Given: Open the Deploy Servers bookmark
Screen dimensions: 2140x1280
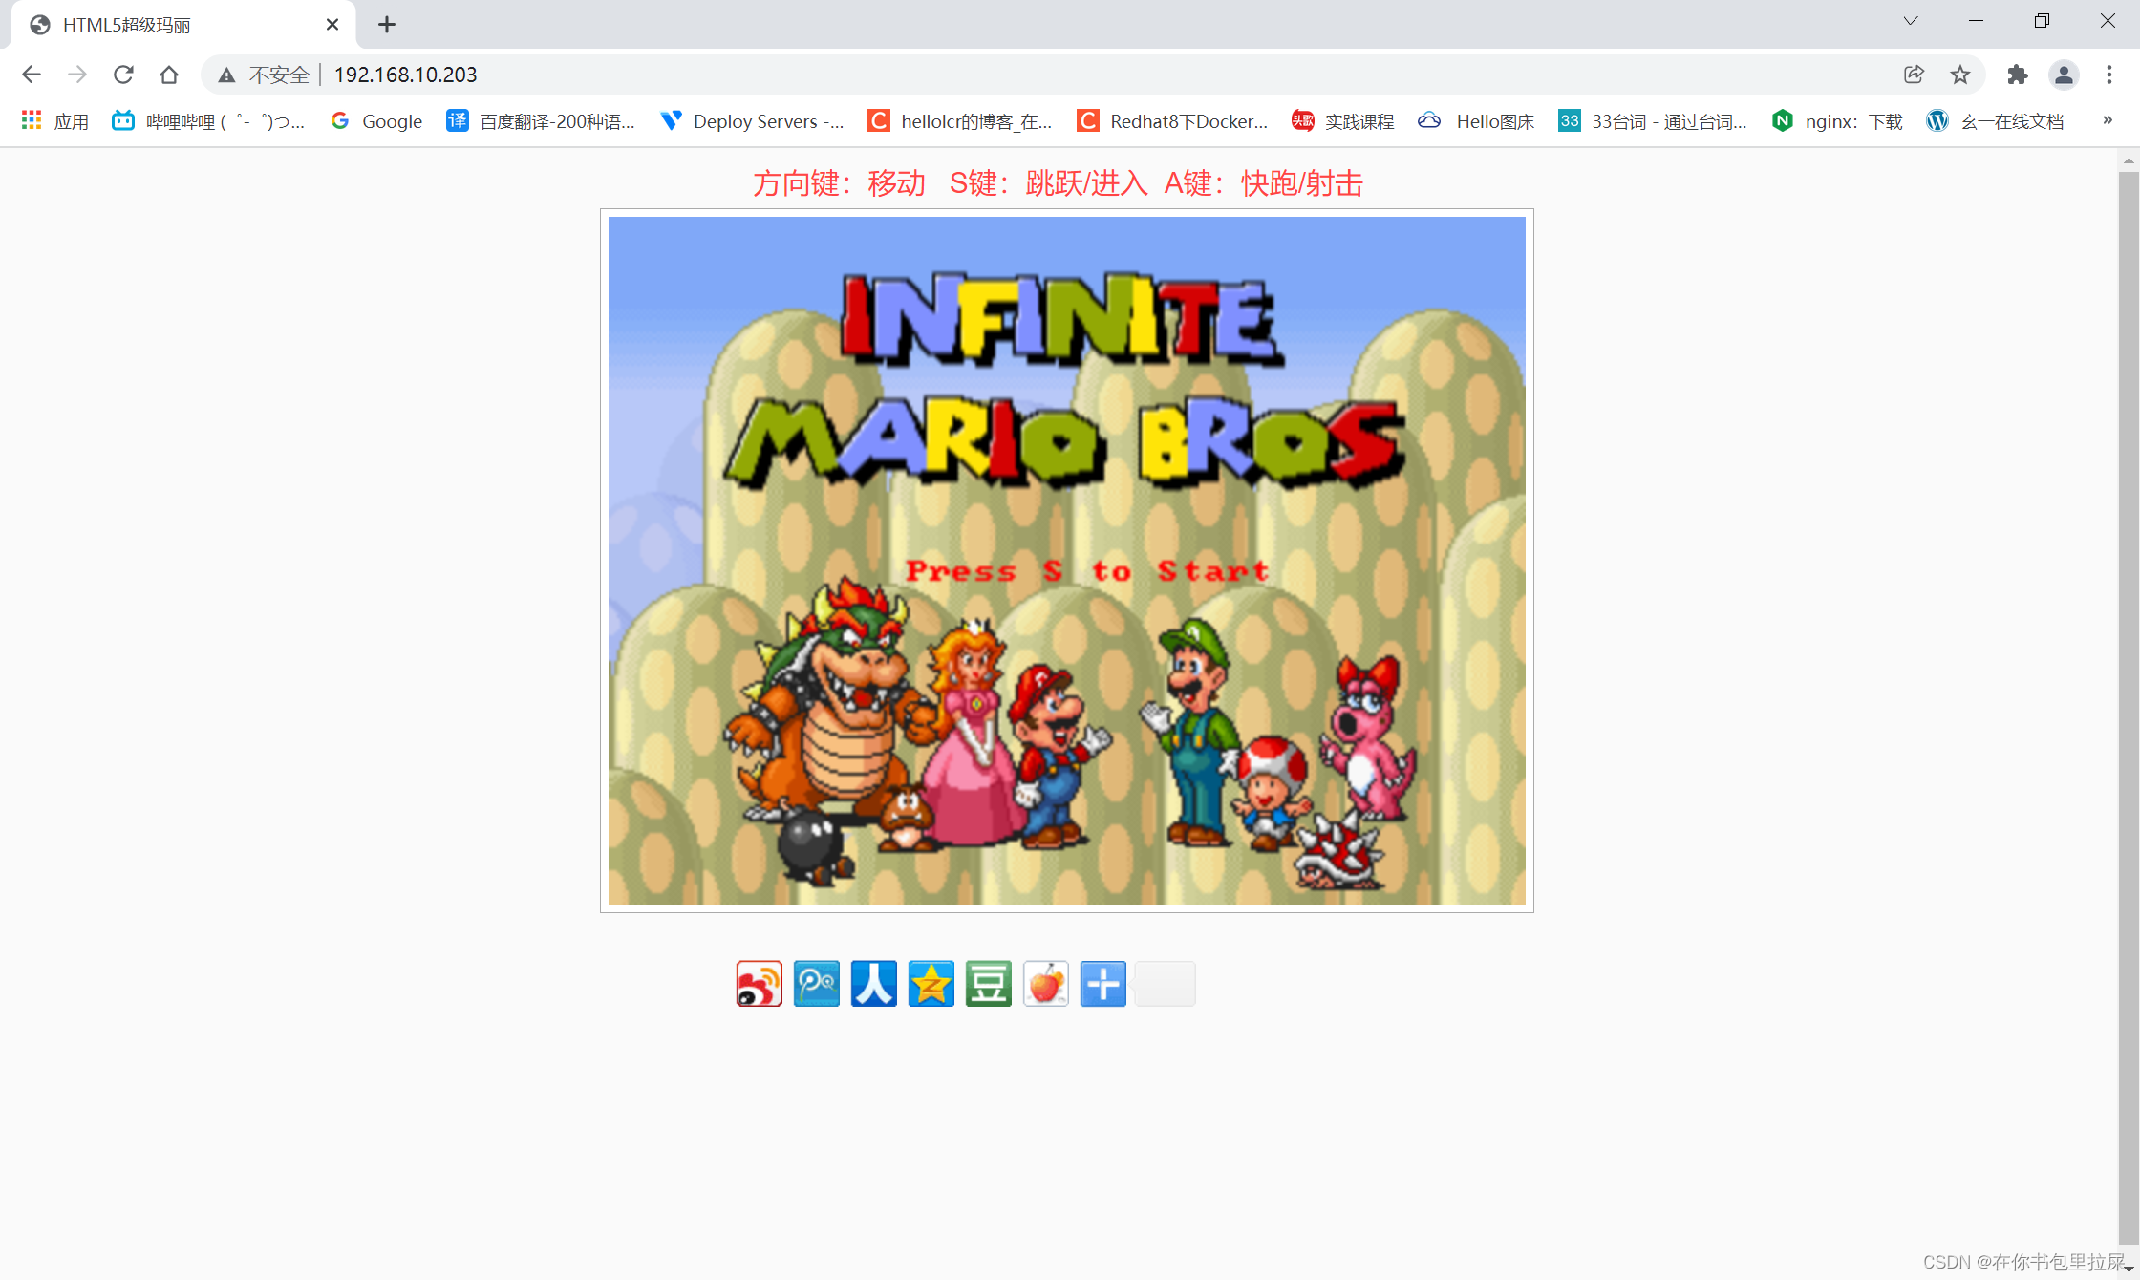Looking at the screenshot, I should click(x=753, y=121).
